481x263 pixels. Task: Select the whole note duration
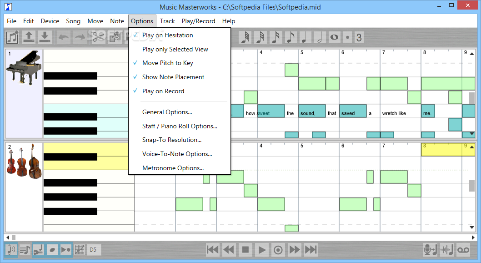tap(334, 37)
